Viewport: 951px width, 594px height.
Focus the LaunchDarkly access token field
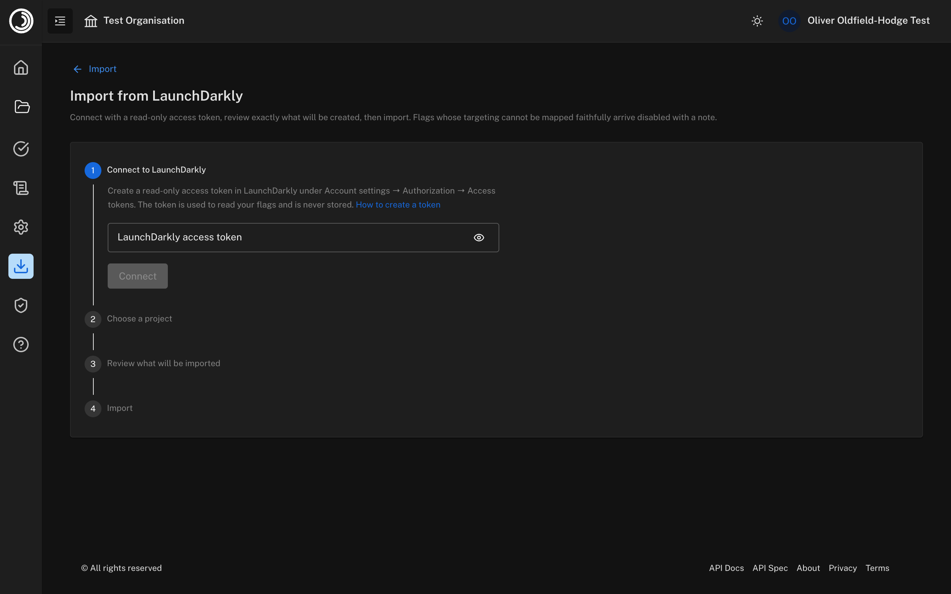303,237
